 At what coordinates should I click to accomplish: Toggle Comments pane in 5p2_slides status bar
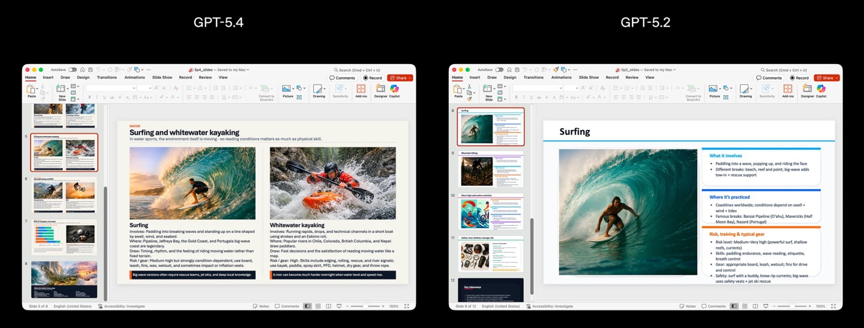(x=714, y=306)
